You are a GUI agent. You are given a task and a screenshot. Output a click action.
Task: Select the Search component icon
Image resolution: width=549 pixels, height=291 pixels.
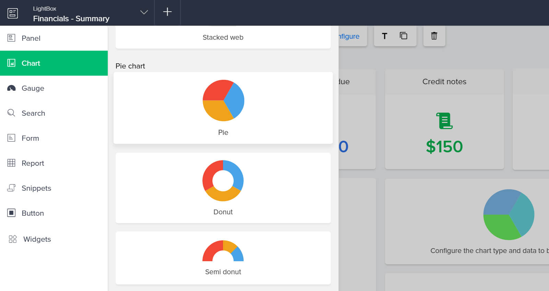[x=11, y=113]
